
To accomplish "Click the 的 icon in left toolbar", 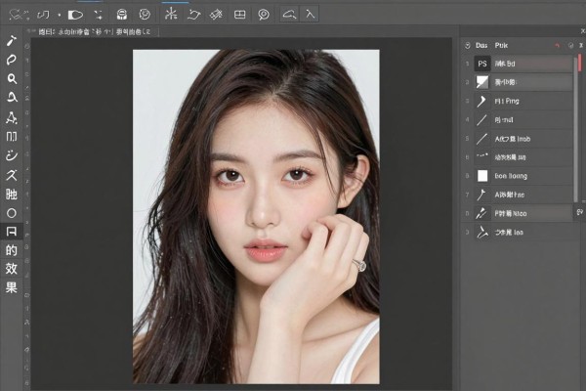I will coord(12,250).
